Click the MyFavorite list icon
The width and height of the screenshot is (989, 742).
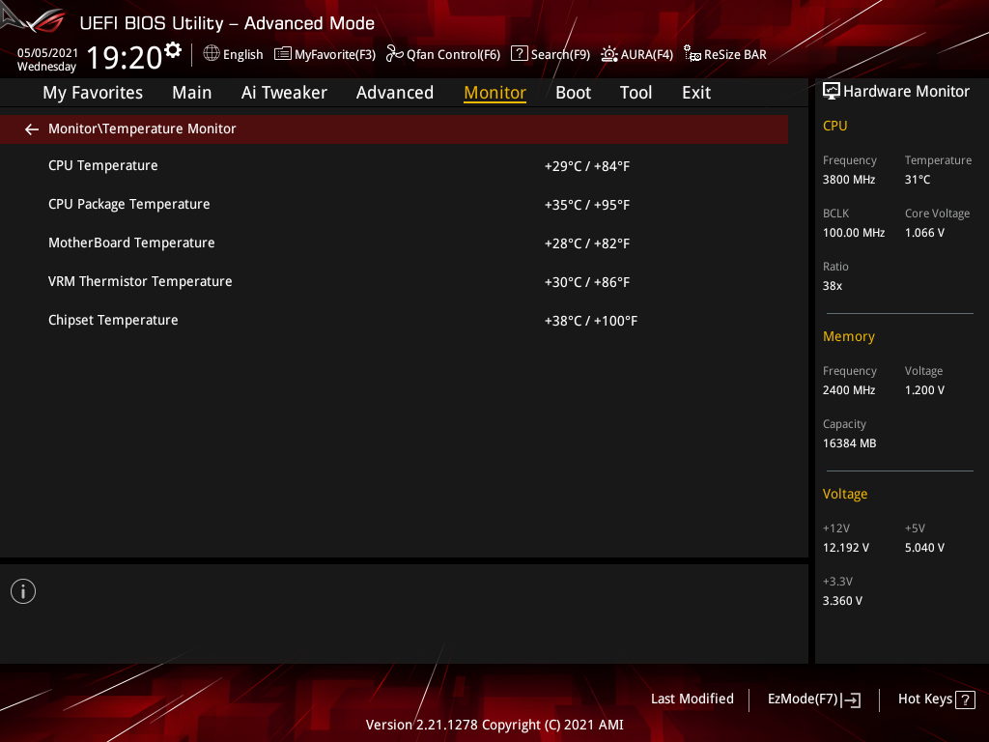283,54
